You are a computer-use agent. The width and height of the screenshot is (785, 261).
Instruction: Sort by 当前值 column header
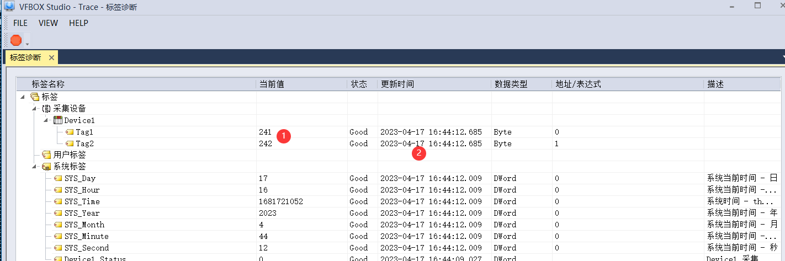tap(302, 84)
